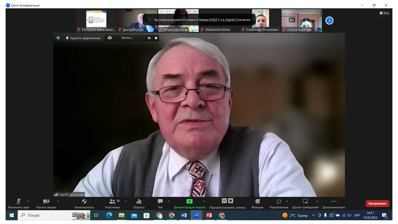Open Доски сообщений whiteboards

[305, 203]
